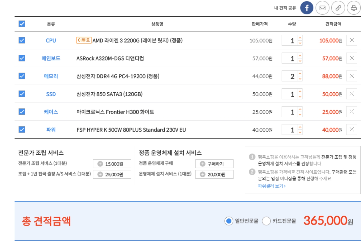Screen dimensions: 364x249
Task: Copy quote link icon
Action: (338, 8)
